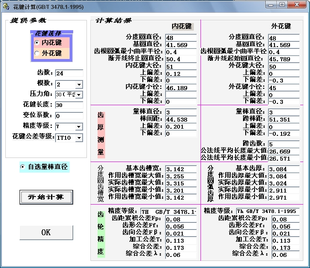This screenshot has width=310, height=268.
Task: Click the 齿数 input field
Action: (69, 73)
